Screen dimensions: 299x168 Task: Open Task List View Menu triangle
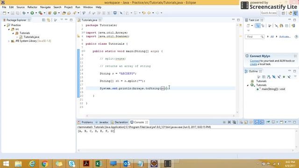pos(249,30)
